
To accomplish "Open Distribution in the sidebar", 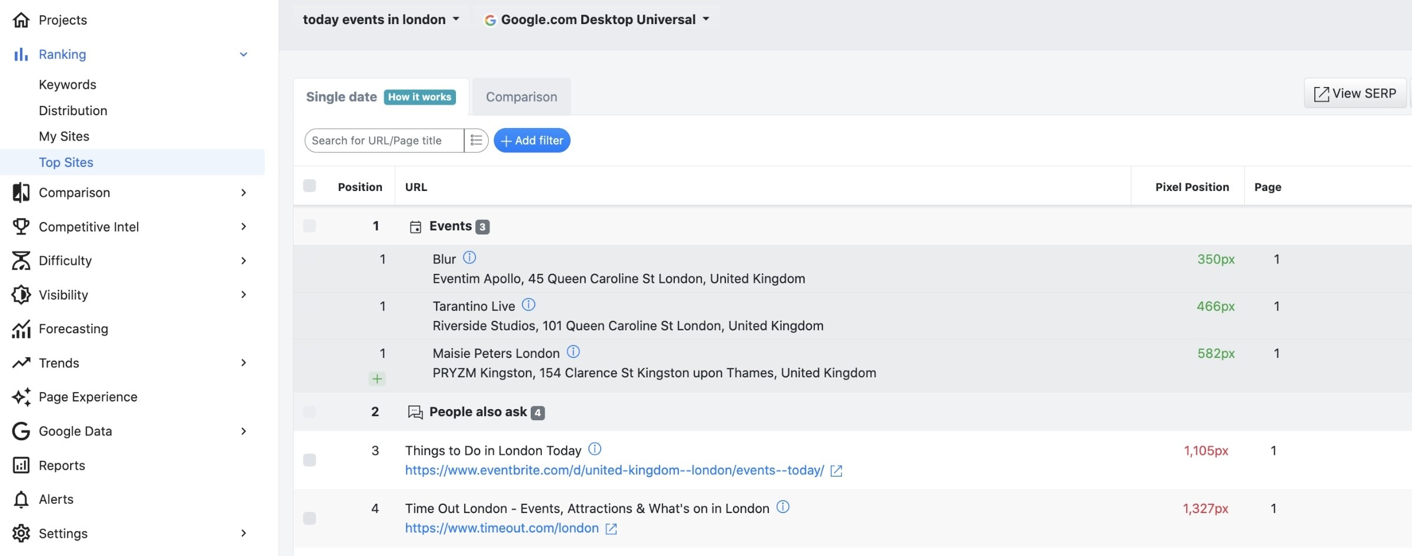I will point(73,110).
